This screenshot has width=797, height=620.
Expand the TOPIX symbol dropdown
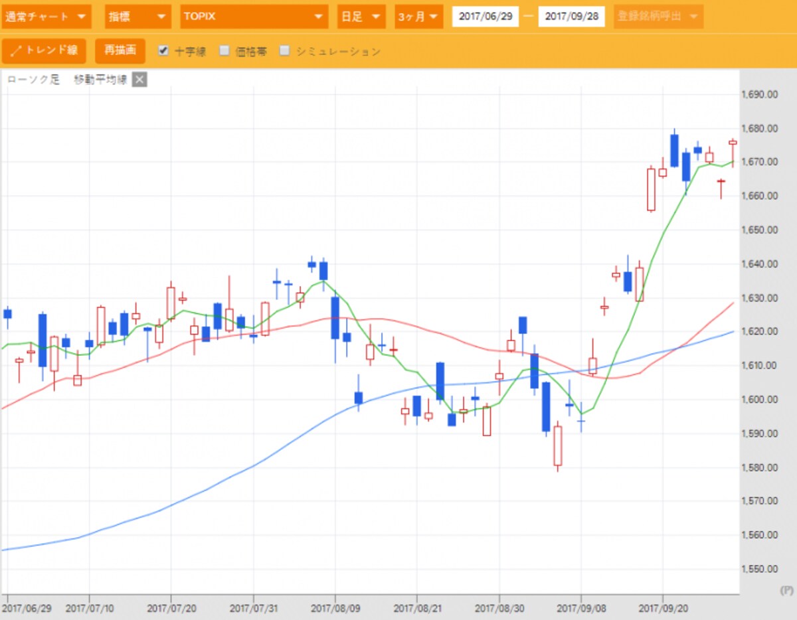[x=254, y=17]
